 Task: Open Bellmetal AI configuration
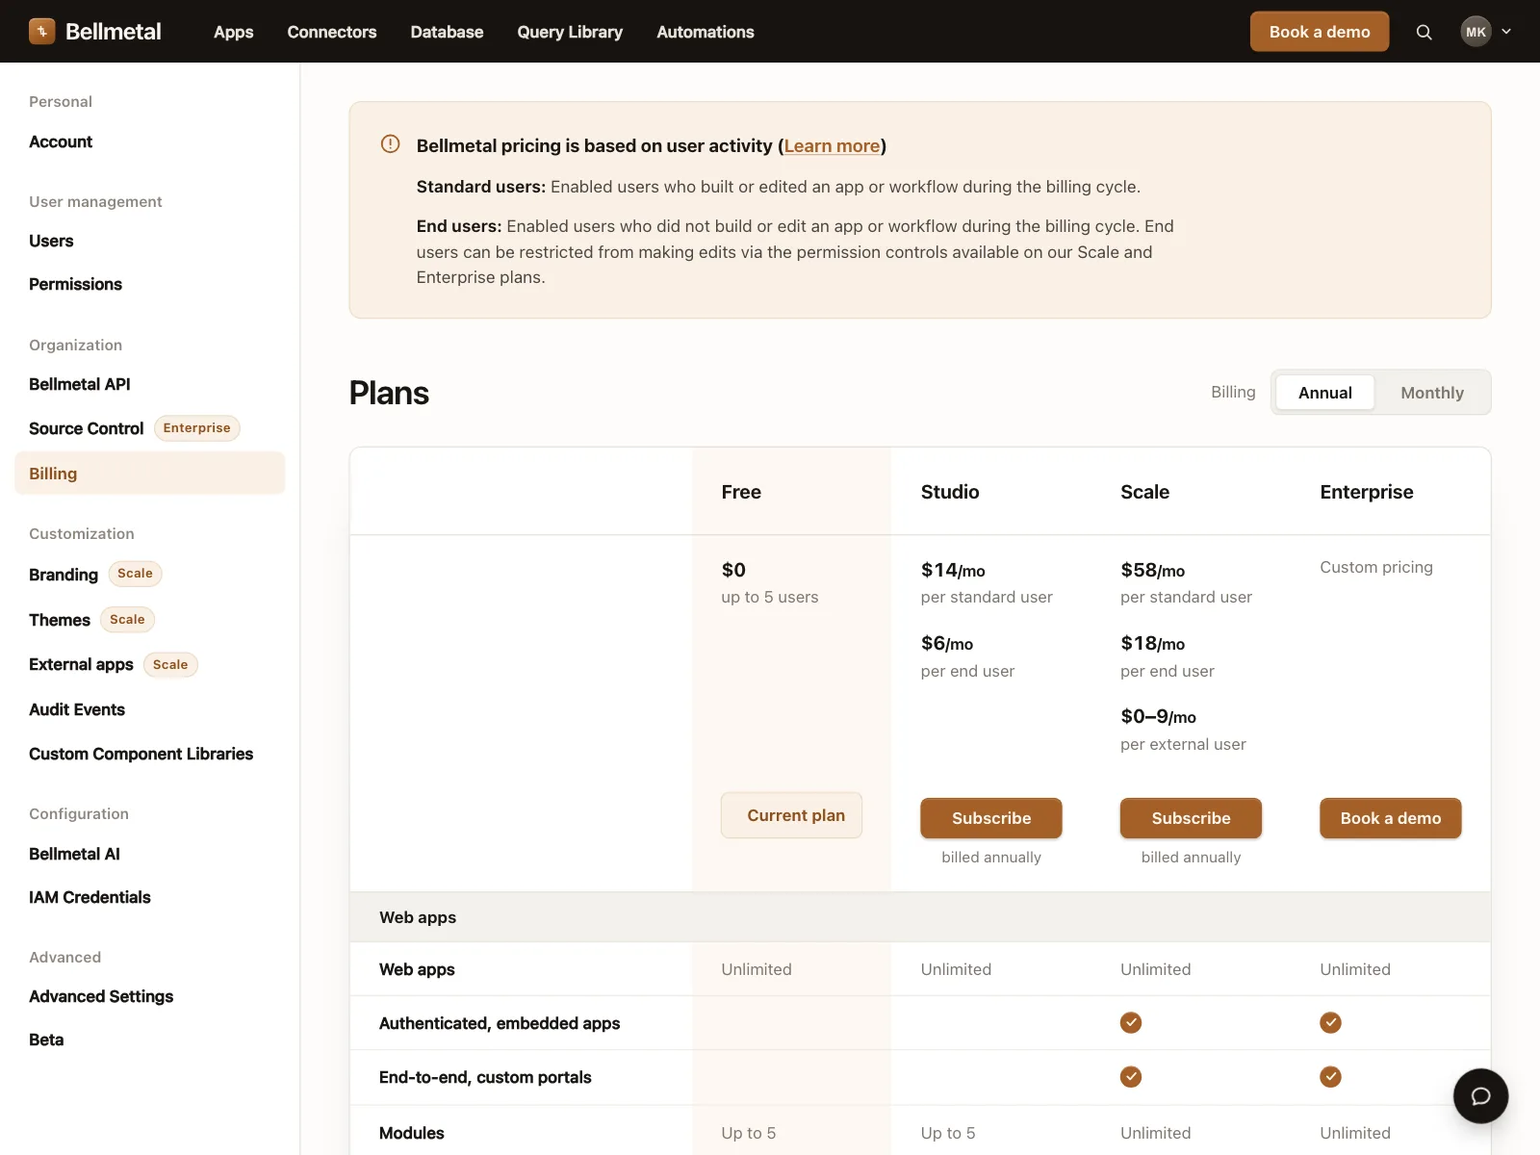pos(74,854)
